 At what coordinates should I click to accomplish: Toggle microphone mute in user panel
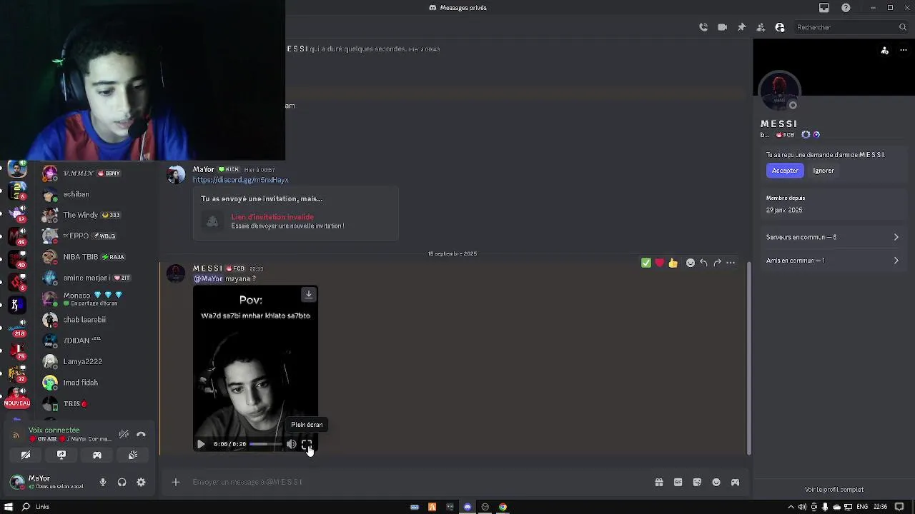(103, 483)
